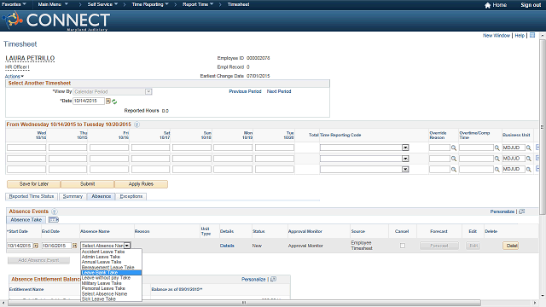Expand the Report Time breadcrumb menu
Screen dimensions: 546x307
tap(198, 4)
